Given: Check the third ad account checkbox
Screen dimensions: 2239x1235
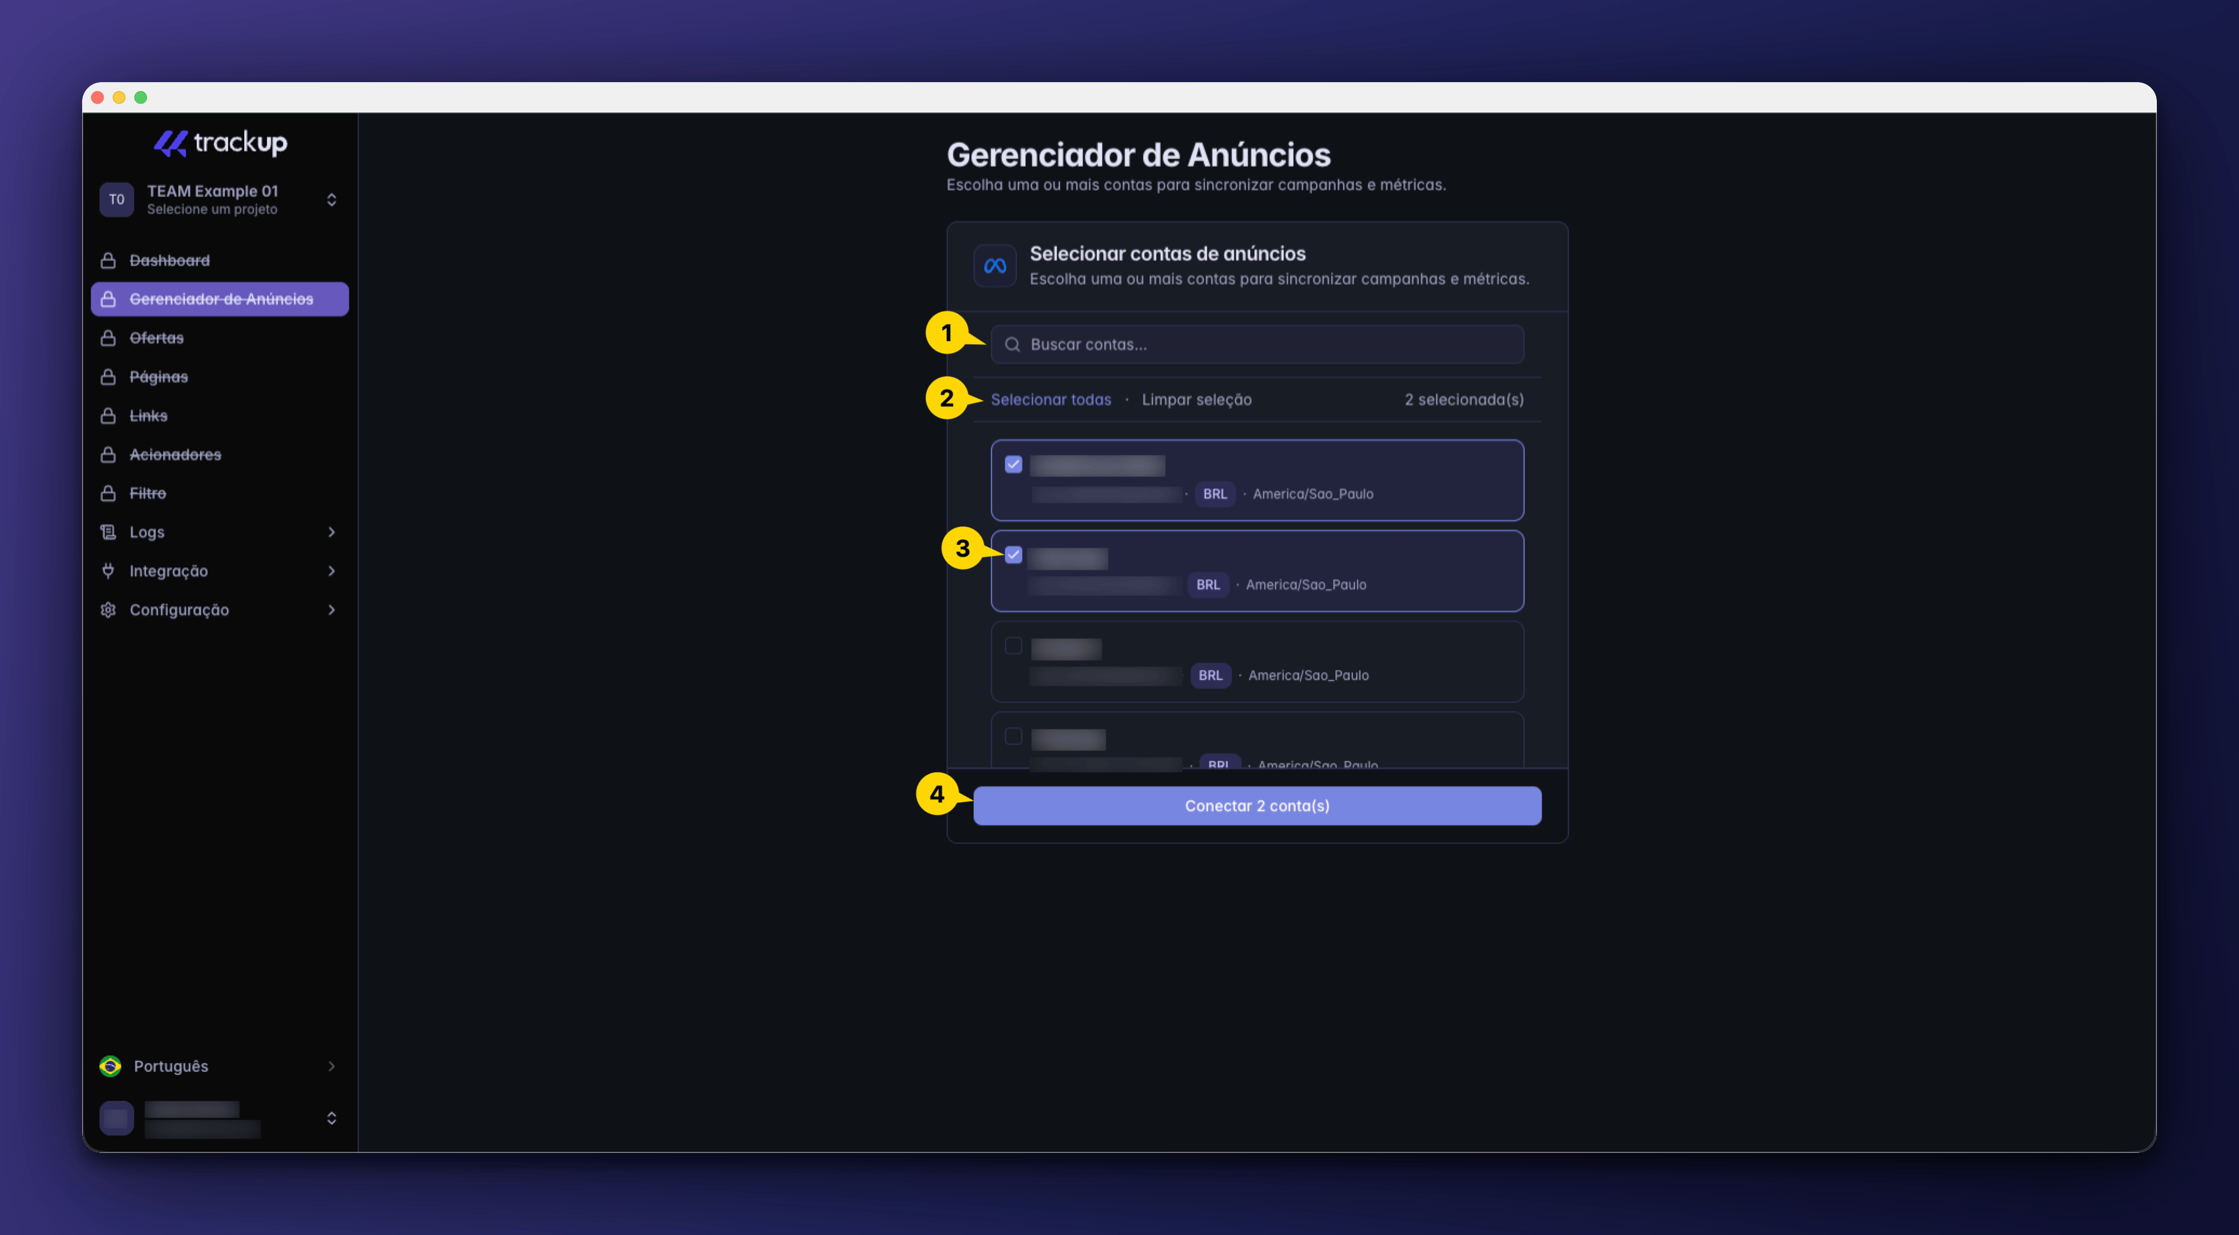Looking at the screenshot, I should coord(1013,645).
